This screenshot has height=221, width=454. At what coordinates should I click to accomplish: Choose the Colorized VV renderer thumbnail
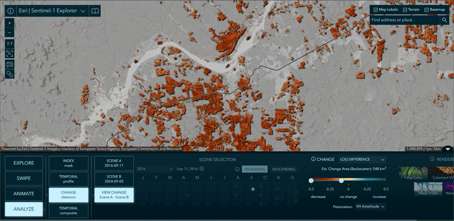coord(441,173)
